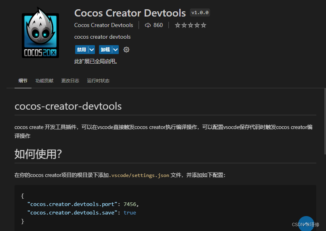
Task: Click the 禁用 disable button
Action: (82, 50)
